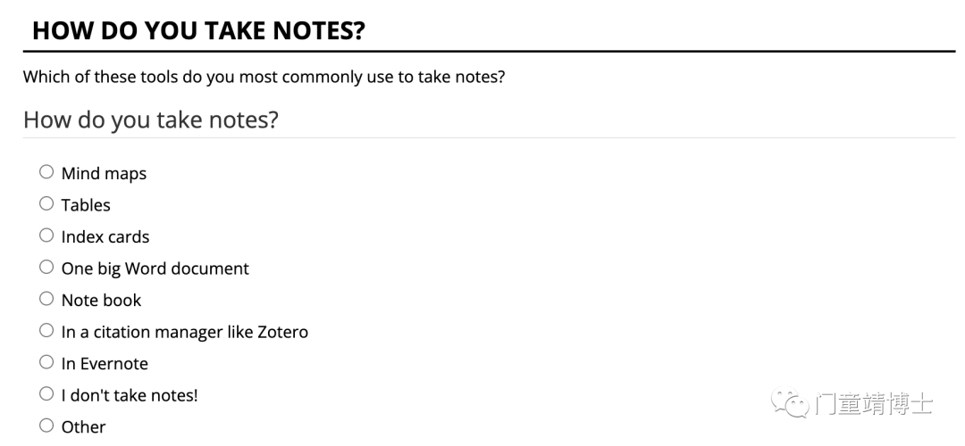Pick the One big Word document option

[x=46, y=268]
